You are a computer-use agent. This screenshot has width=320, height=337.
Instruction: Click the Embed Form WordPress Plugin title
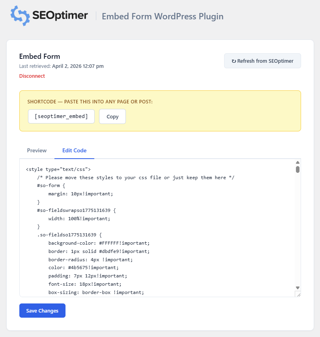(162, 16)
